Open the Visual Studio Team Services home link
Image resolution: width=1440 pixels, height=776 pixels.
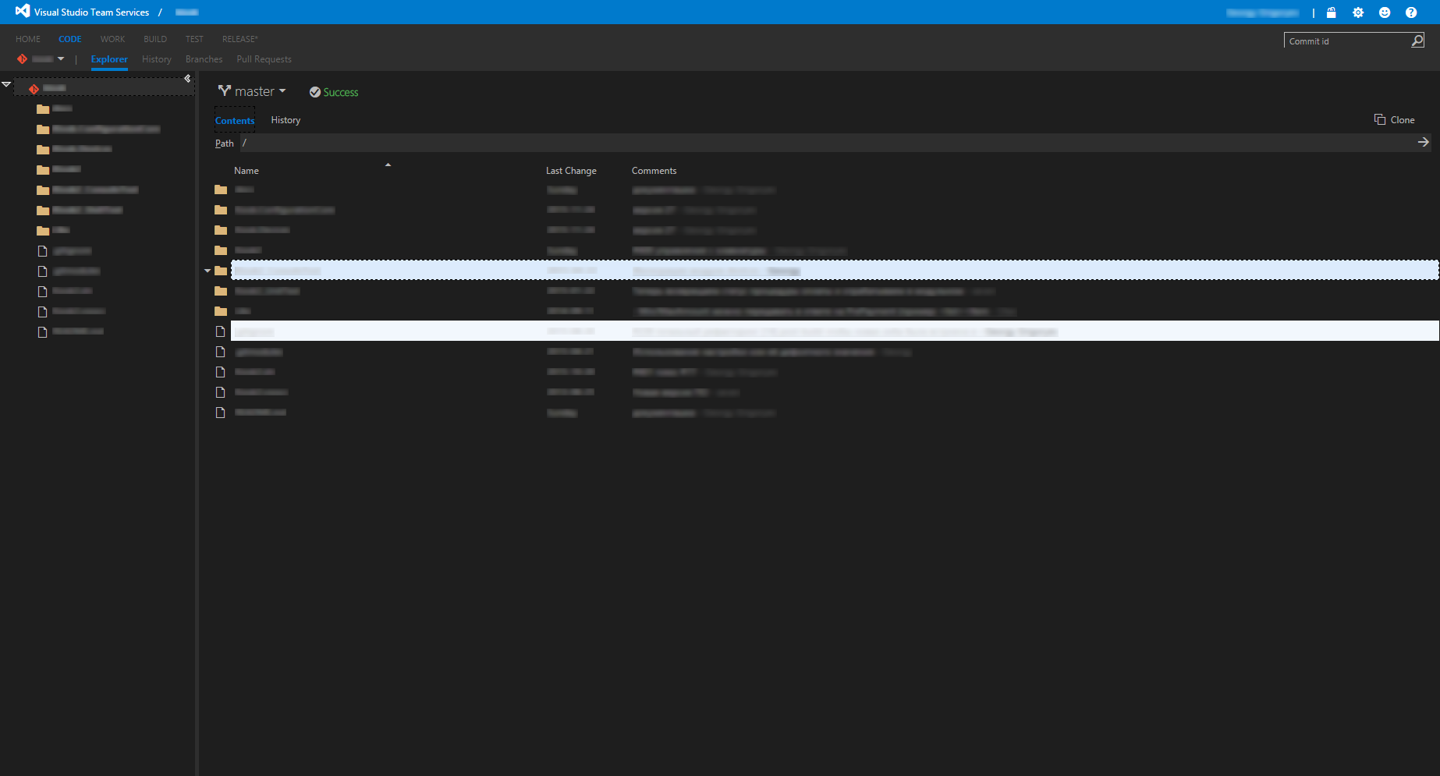point(91,12)
